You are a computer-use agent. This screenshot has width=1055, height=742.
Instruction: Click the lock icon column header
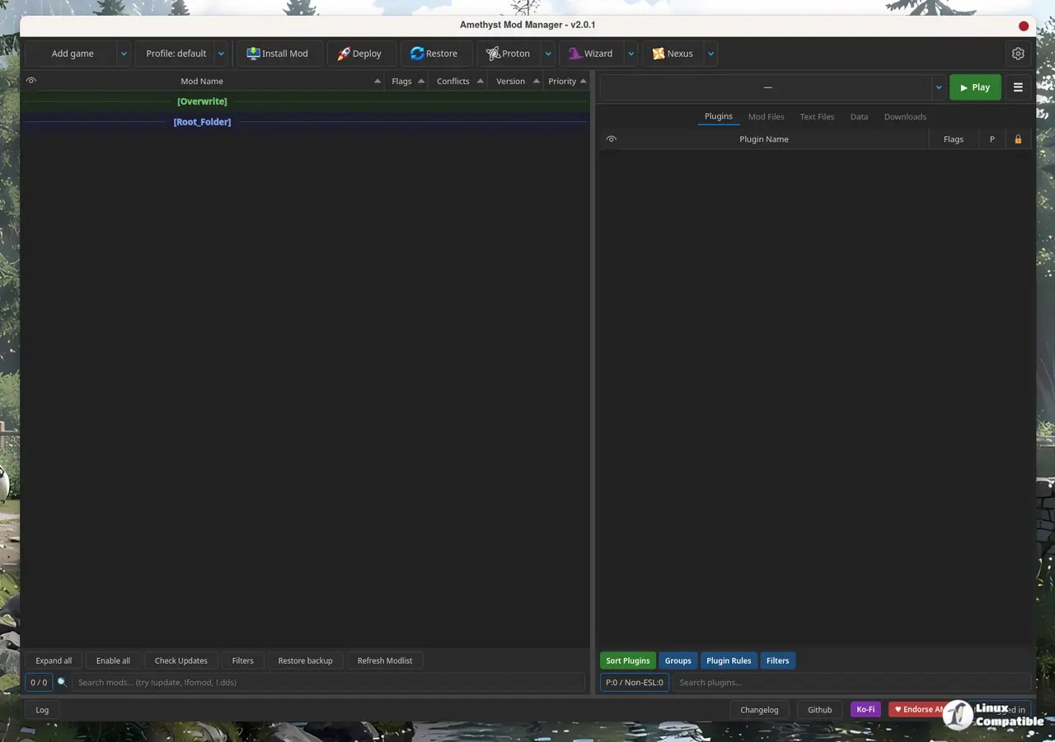point(1018,139)
